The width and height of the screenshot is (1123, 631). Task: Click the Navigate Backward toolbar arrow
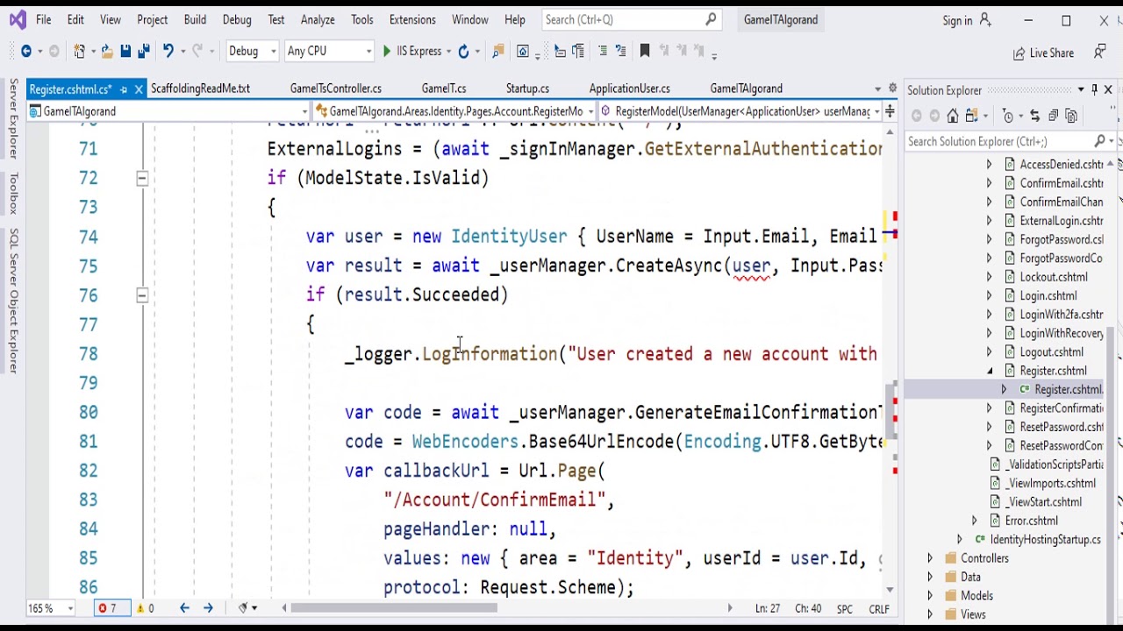(26, 52)
